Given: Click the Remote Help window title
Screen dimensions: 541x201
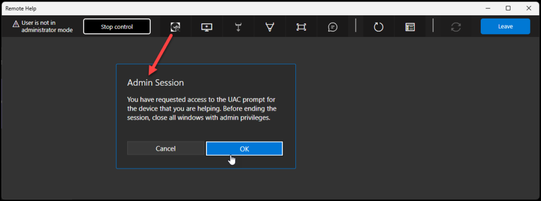Looking at the screenshot, I should pos(21,8).
